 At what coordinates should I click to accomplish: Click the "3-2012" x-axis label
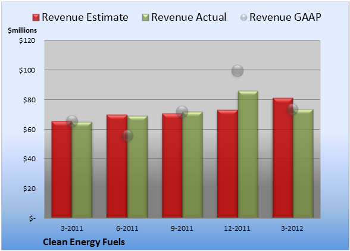tap(292, 228)
